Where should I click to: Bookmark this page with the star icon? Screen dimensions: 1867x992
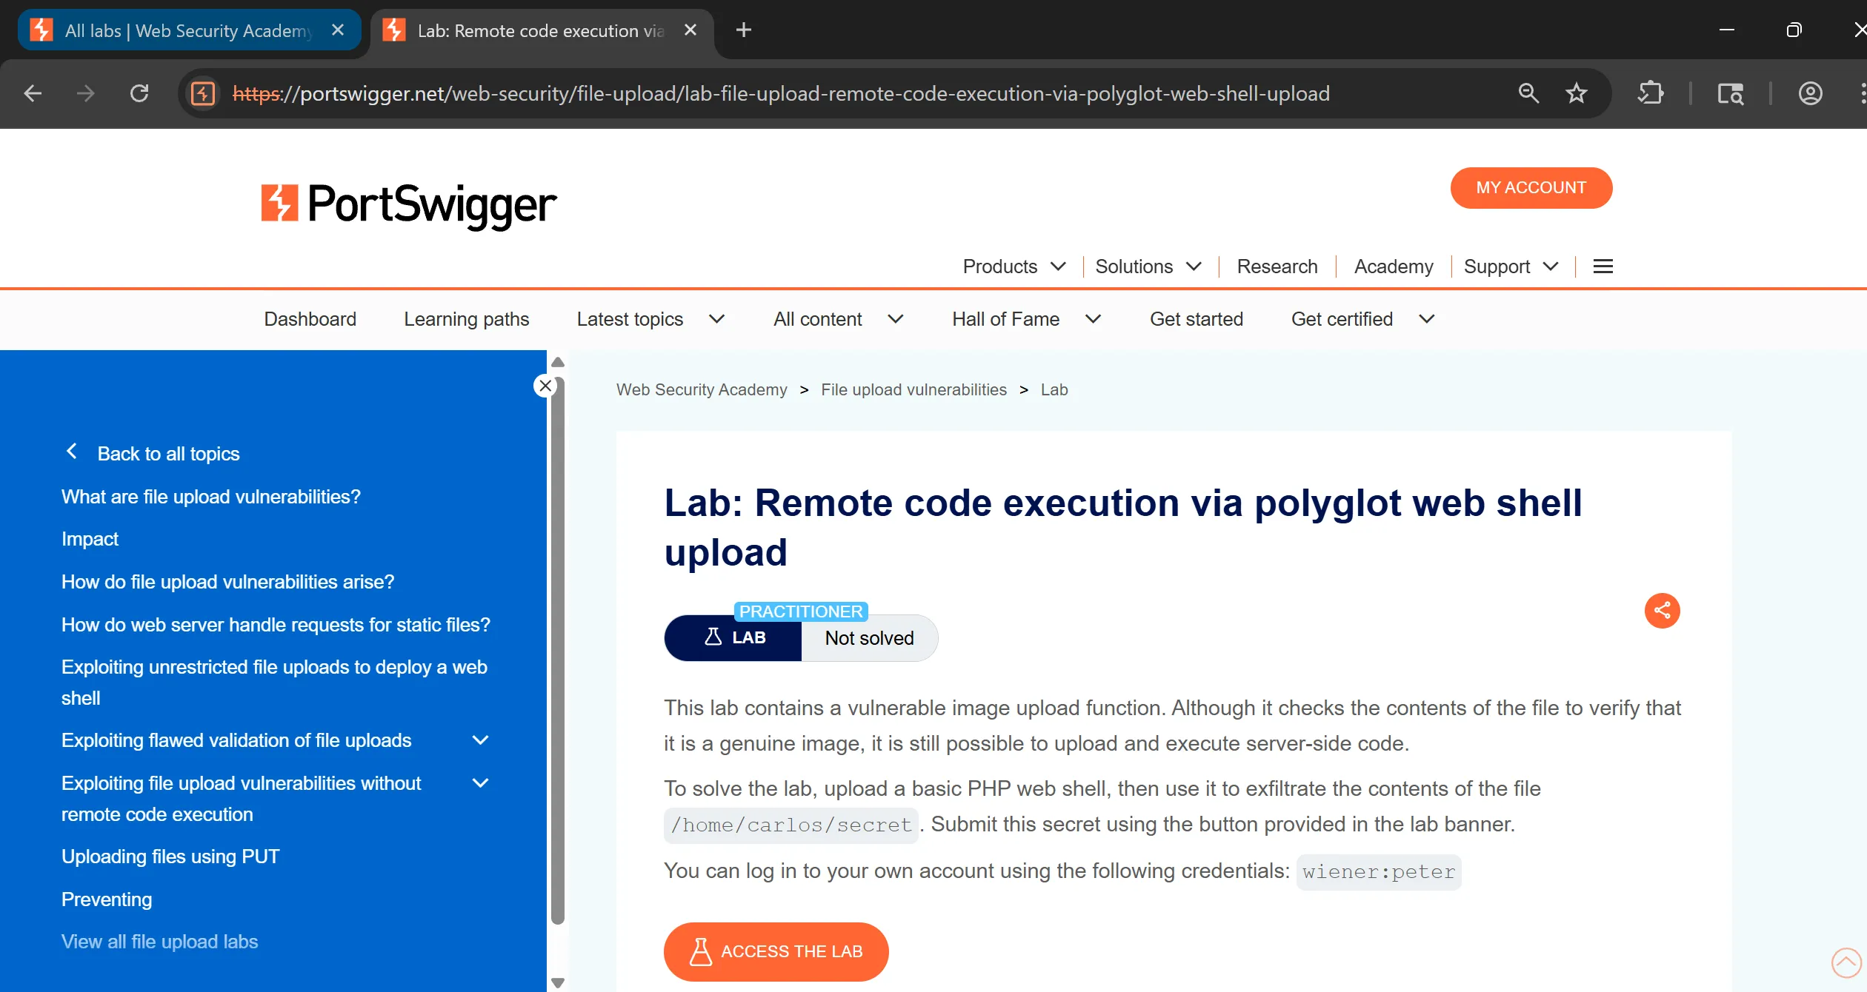1576,93
